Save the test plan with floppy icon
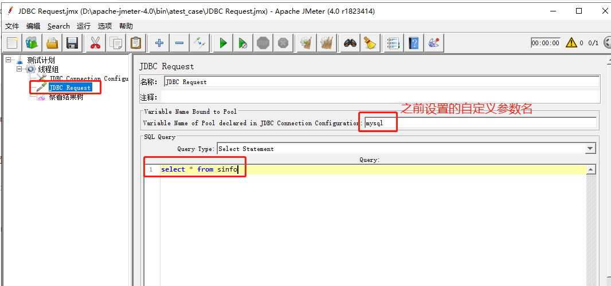The width and height of the screenshot is (611, 286). point(72,43)
